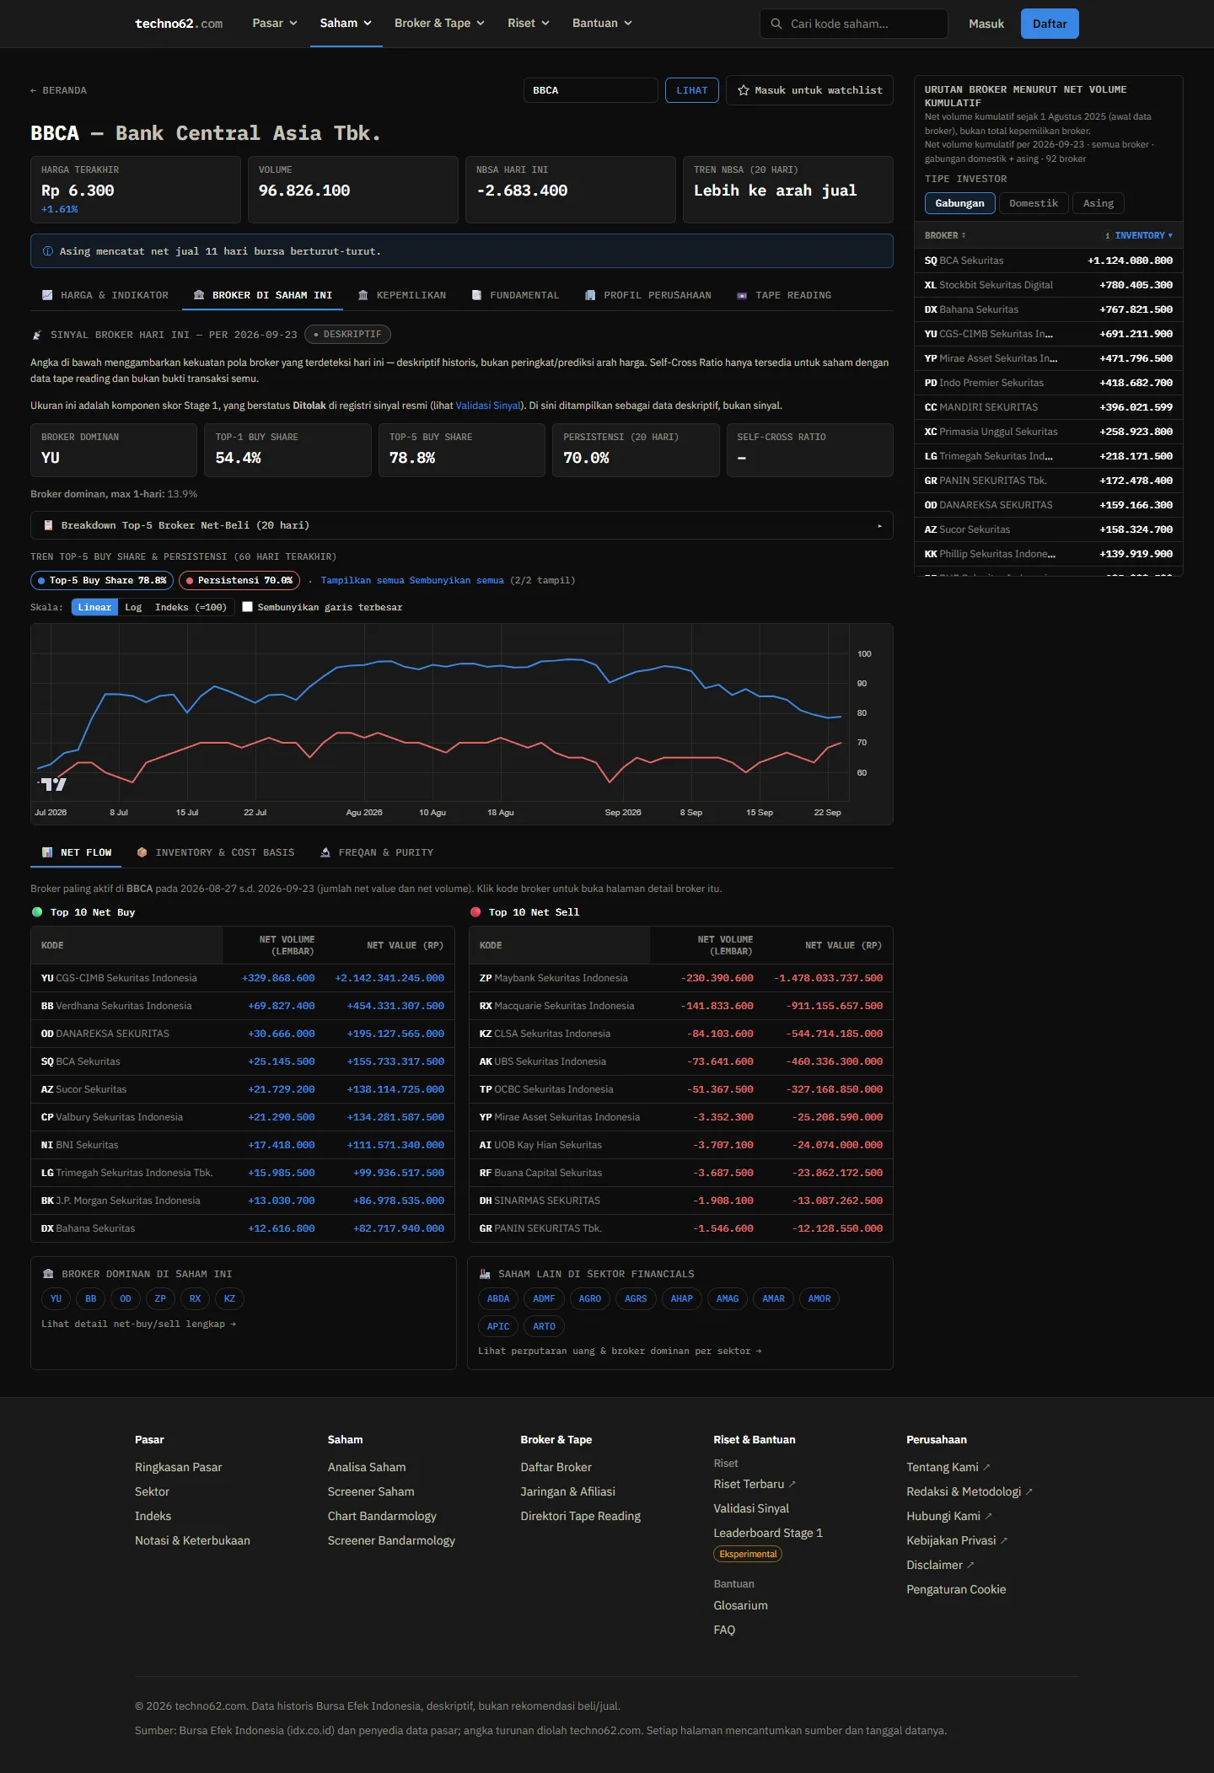
Task: Click the Daftar button
Action: [x=1050, y=24]
